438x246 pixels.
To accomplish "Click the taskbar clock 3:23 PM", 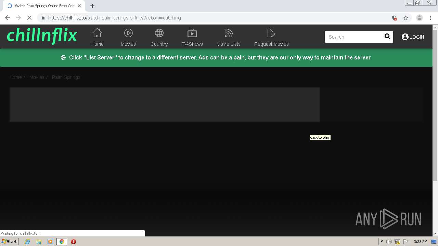I will [x=420, y=242].
